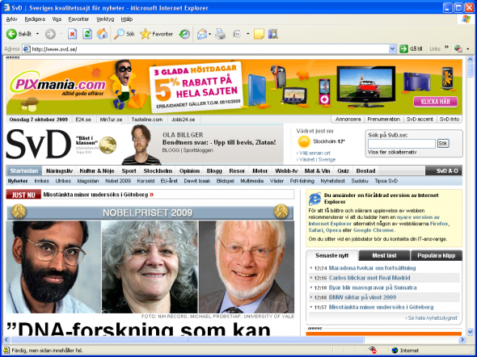Click the Internet zone globe in status bar
Image resolution: width=477 pixels, height=357 pixels.
(x=395, y=351)
